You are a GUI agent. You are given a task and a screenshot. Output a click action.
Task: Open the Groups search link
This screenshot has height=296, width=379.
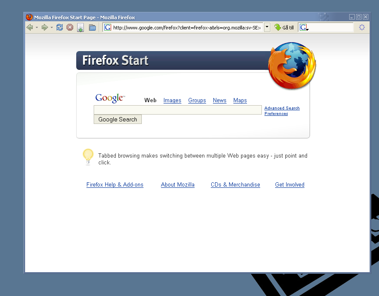pos(197,101)
